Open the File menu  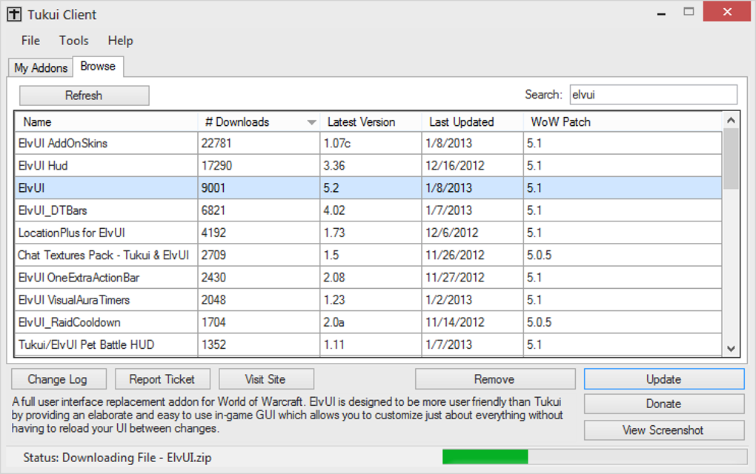tap(30, 41)
